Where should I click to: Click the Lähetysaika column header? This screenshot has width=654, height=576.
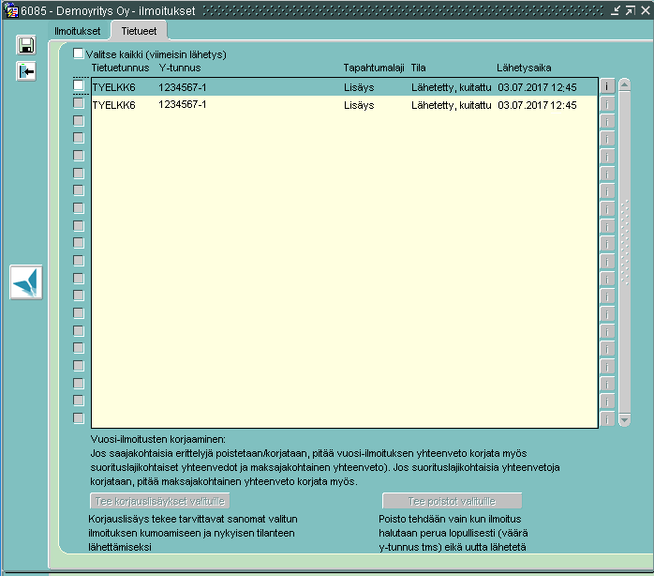(x=524, y=68)
